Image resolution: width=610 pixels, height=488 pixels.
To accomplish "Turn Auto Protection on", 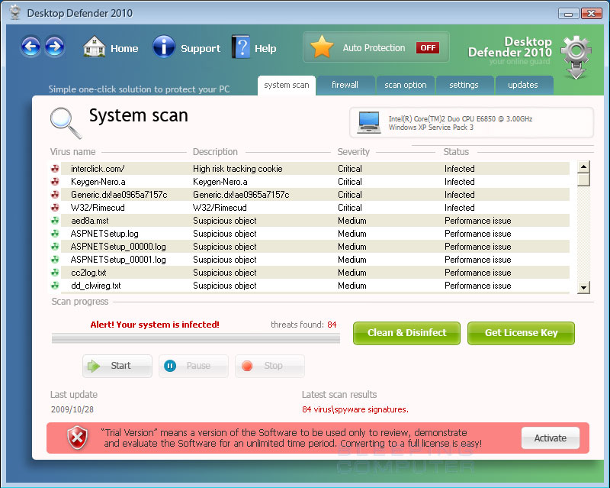I will [x=428, y=46].
